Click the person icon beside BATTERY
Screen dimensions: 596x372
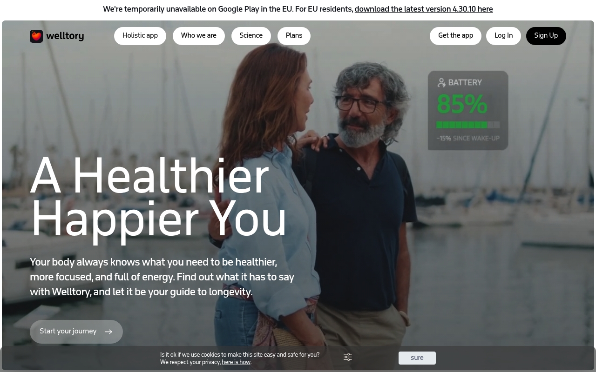[441, 82]
